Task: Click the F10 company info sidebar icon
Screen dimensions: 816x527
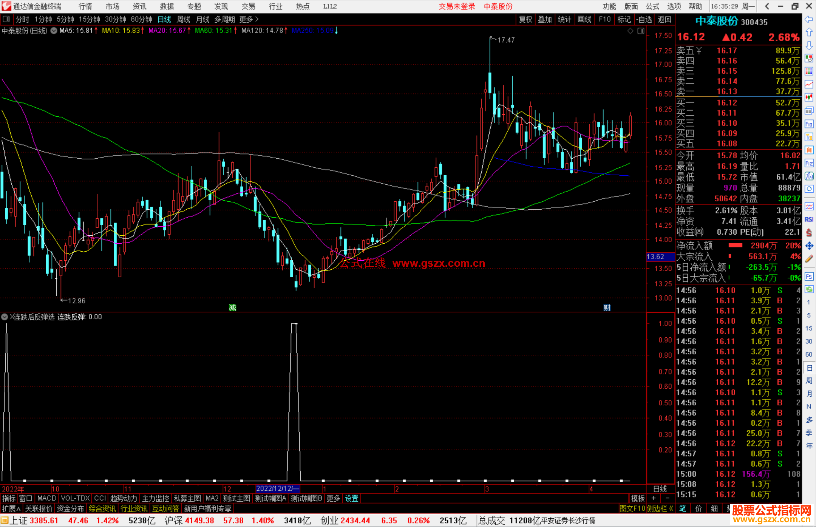Action: click(x=809, y=124)
